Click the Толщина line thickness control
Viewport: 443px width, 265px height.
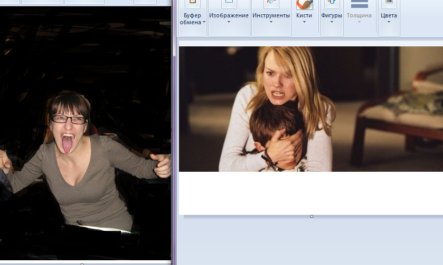359,18
